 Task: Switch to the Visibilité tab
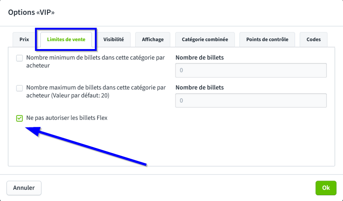(x=113, y=39)
